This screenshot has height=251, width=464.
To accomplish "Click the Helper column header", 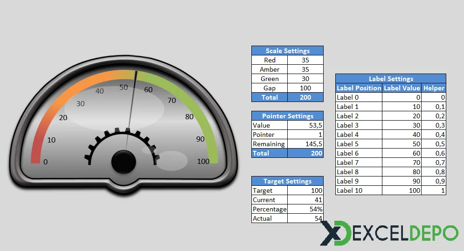I will 434,88.
